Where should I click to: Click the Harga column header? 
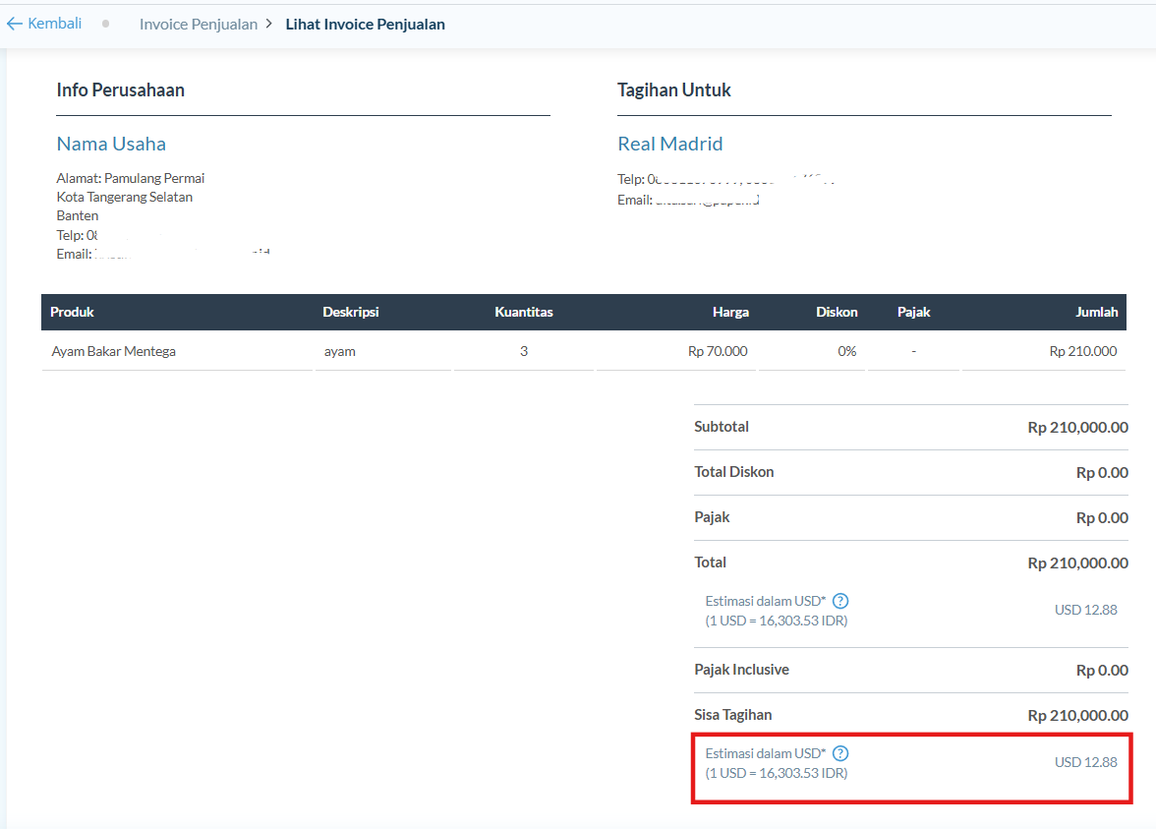730,312
